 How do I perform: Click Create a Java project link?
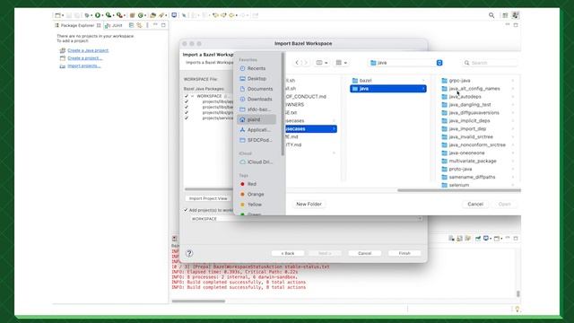point(88,50)
